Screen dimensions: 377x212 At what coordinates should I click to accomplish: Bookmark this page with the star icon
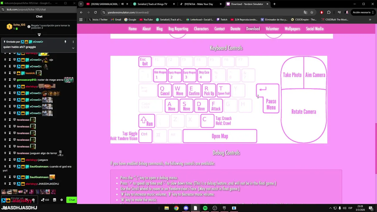click(312, 12)
